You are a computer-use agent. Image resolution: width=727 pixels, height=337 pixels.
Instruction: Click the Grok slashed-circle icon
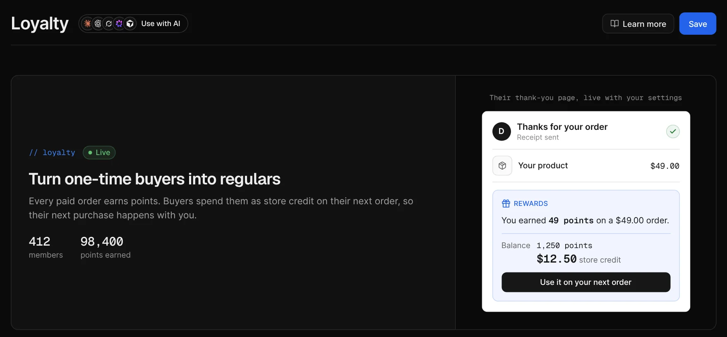109,24
